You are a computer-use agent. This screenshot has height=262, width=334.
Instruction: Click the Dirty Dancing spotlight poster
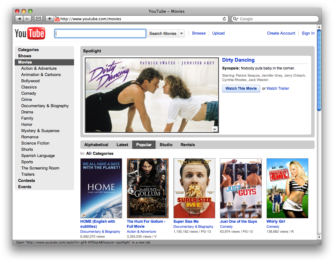152,95
